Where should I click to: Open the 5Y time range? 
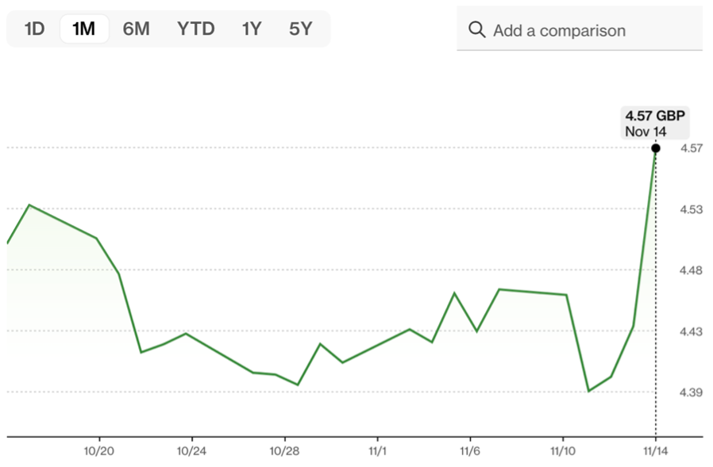(301, 29)
